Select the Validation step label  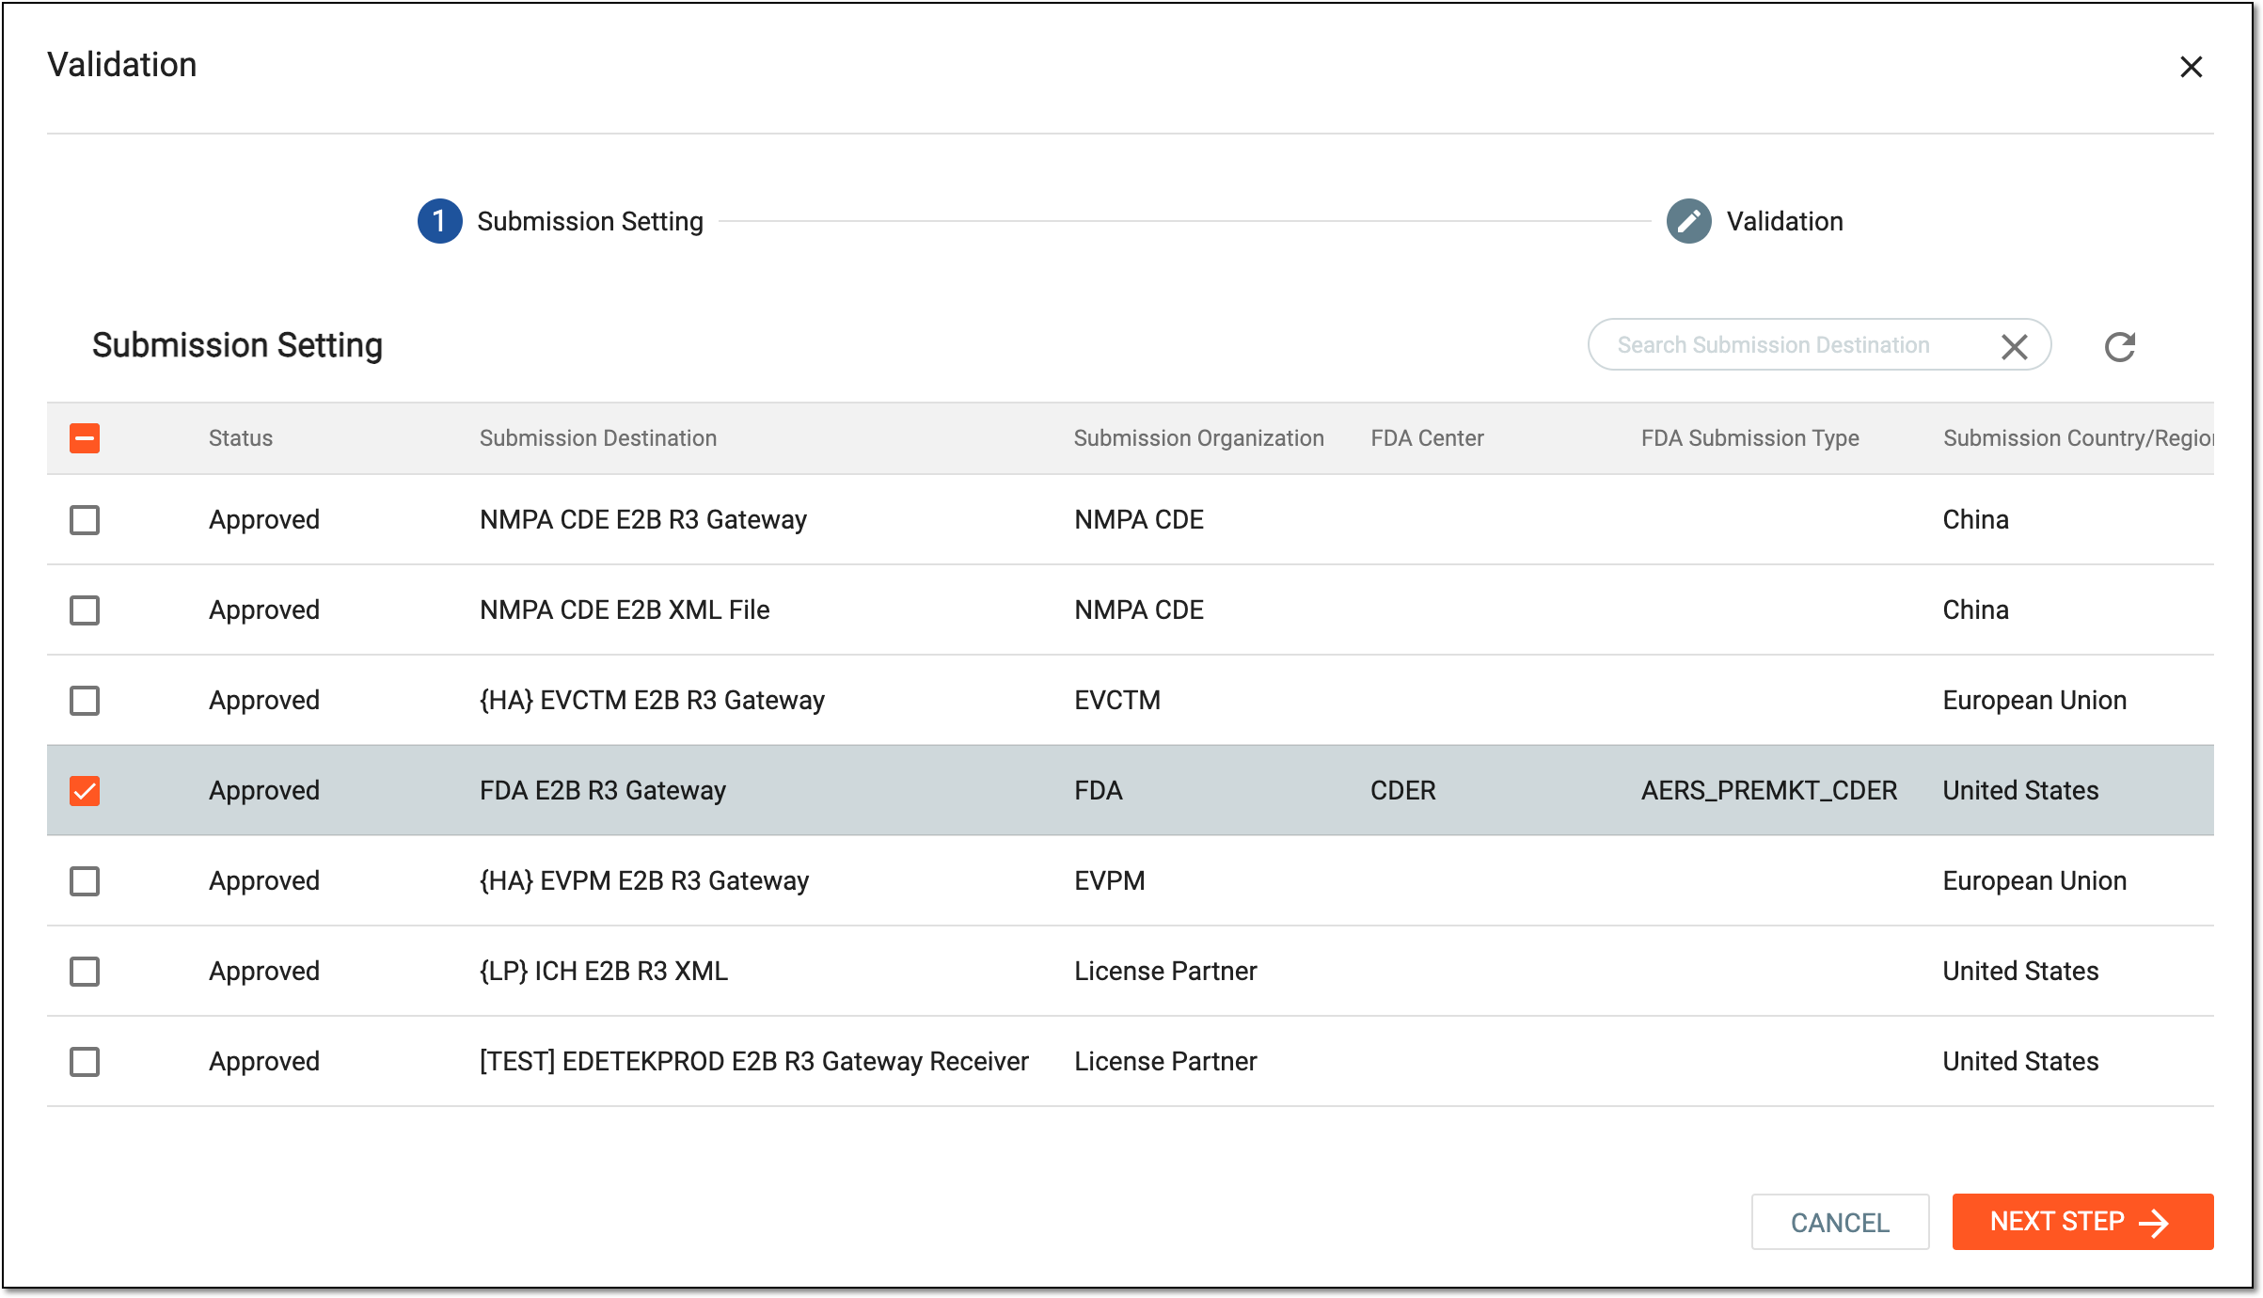coord(1784,222)
